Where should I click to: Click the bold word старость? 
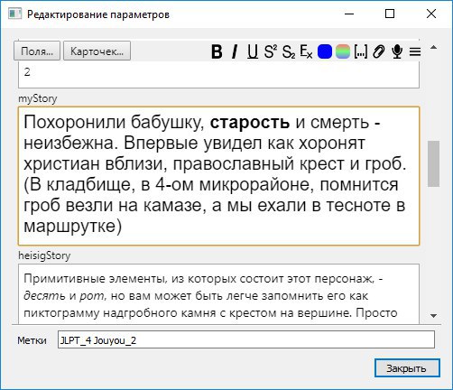(250, 123)
